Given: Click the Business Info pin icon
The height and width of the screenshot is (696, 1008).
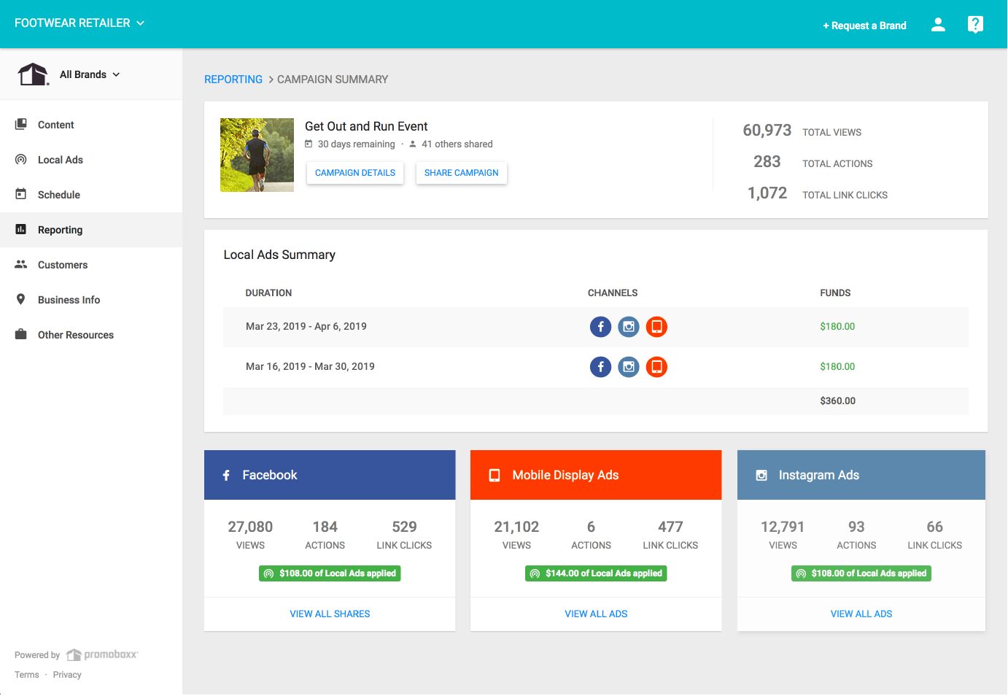Looking at the screenshot, I should click(x=21, y=300).
